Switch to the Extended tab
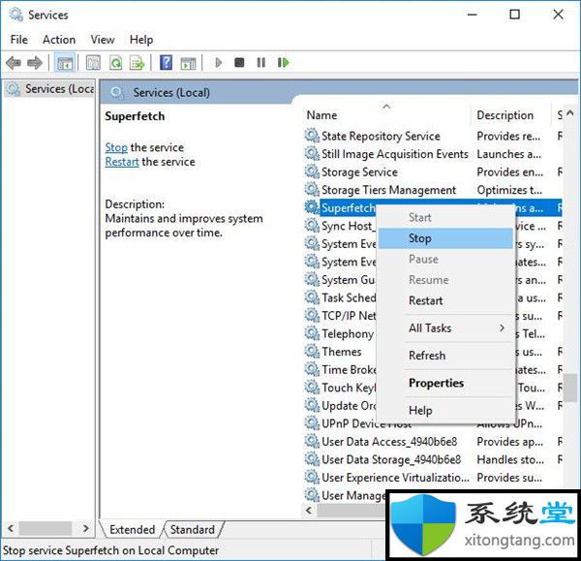Screen dimensions: 581x561 coord(133,529)
